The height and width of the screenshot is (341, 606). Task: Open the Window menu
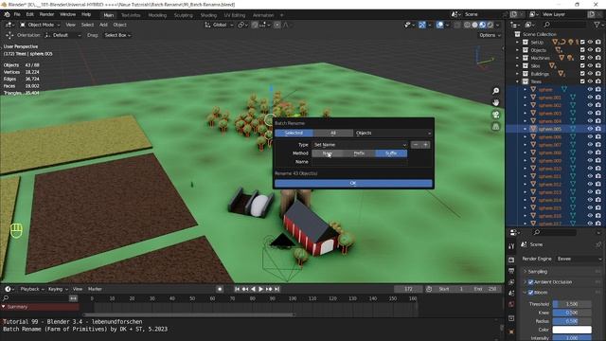[67, 15]
